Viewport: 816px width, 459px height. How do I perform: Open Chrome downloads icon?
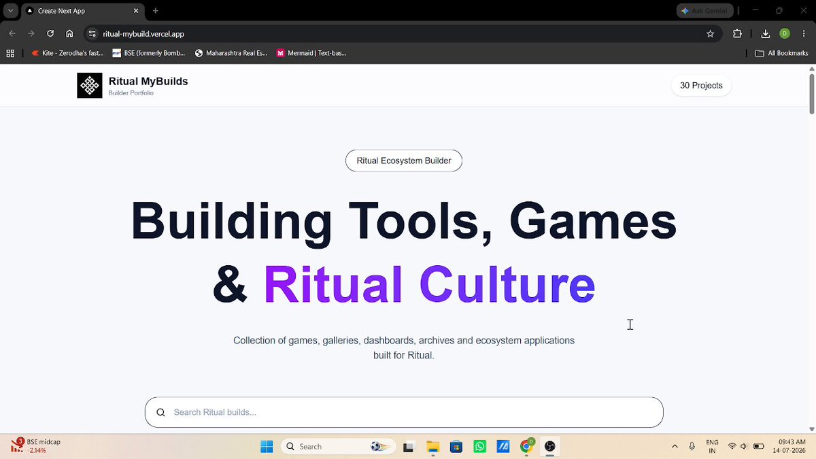766,33
